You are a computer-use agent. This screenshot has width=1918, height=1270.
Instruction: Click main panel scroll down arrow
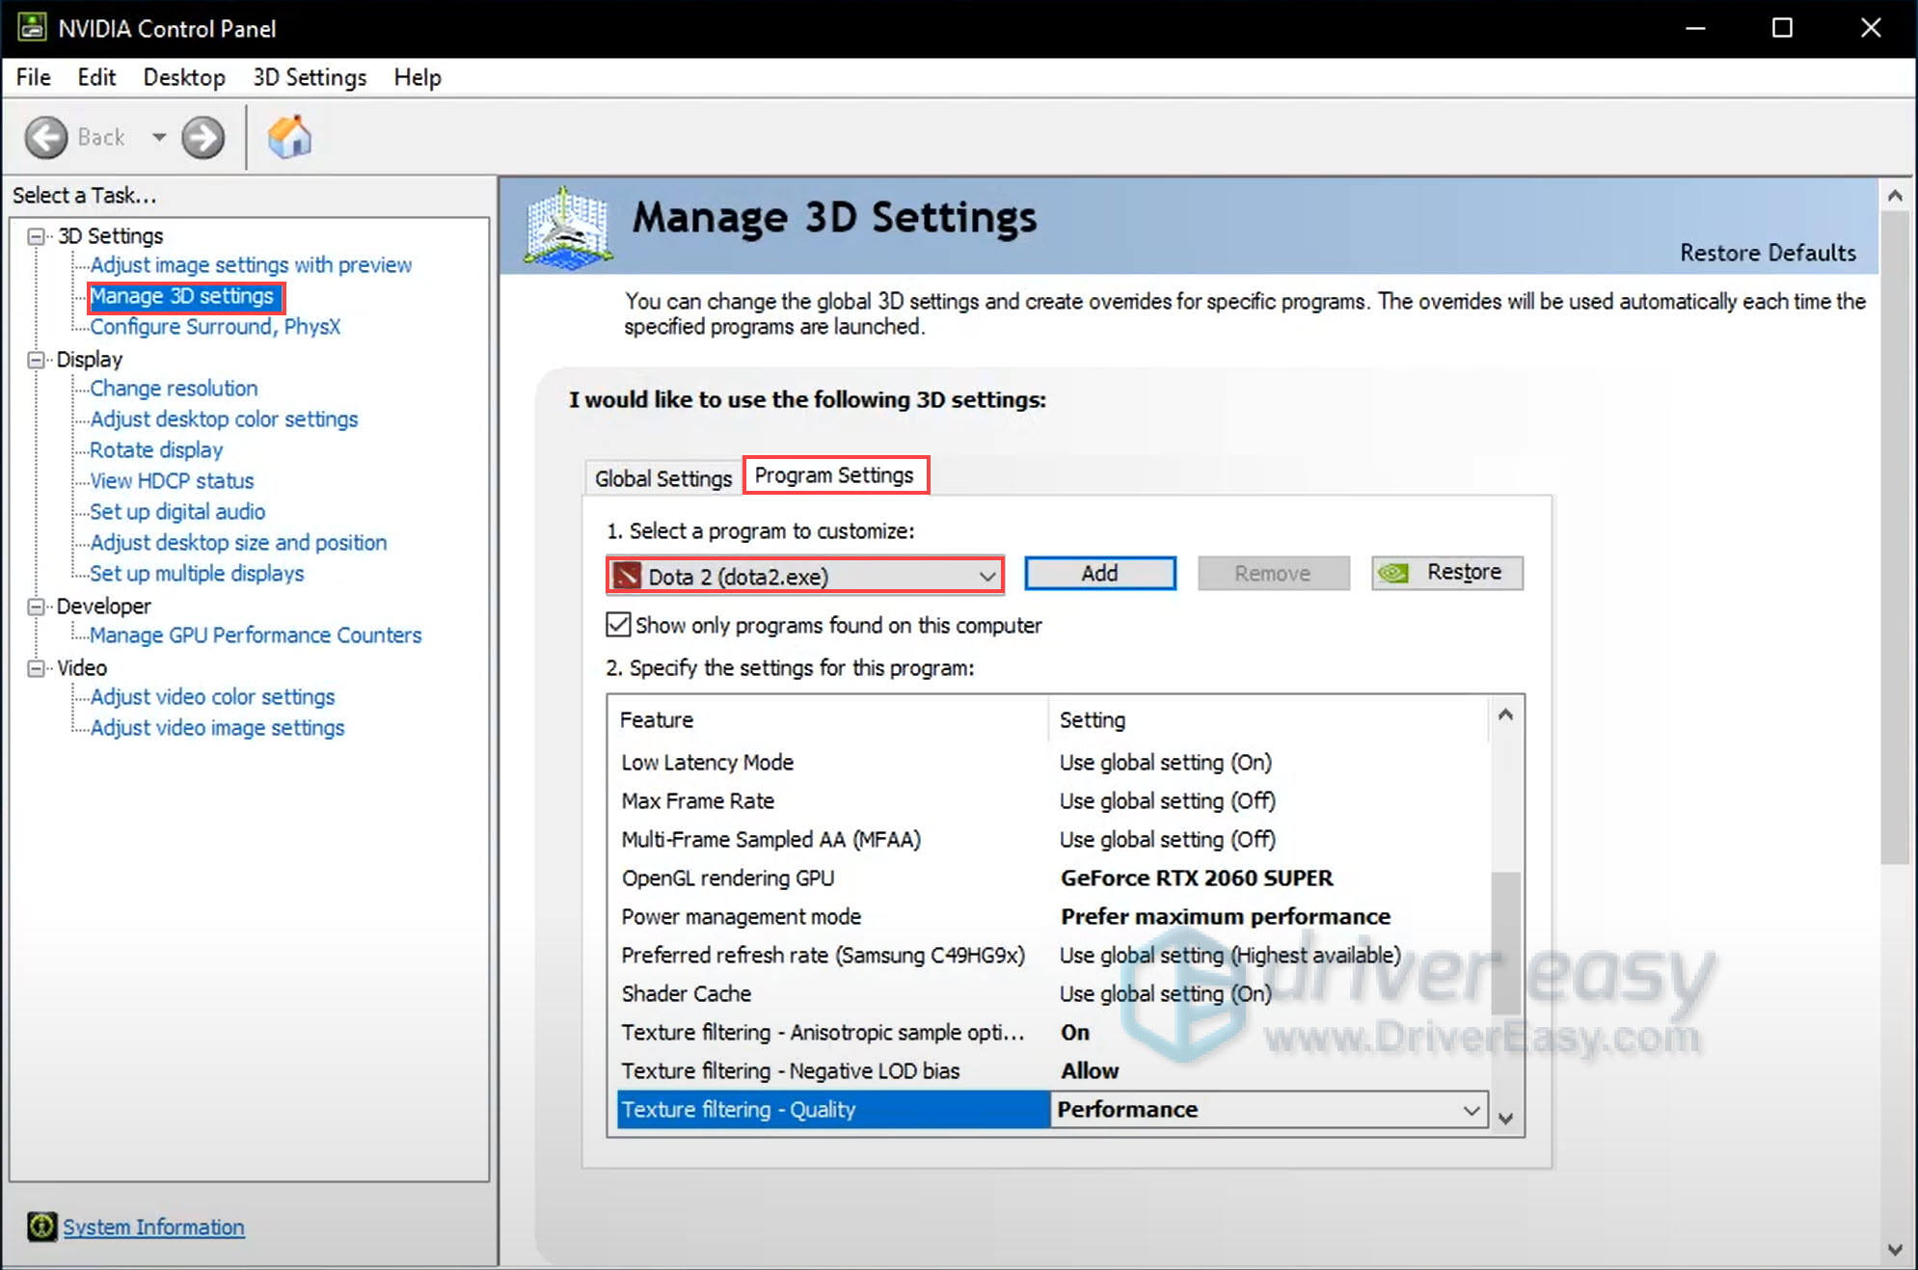tap(1896, 1250)
